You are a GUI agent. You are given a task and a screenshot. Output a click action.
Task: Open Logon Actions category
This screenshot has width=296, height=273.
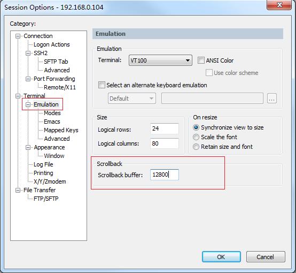pyautogui.click(x=51, y=44)
